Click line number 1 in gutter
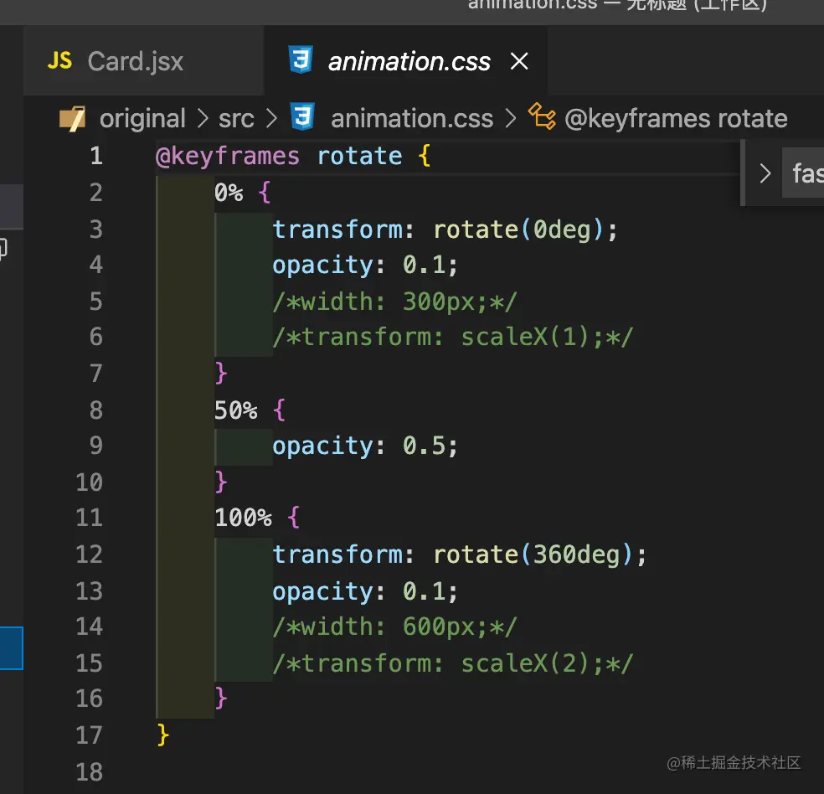 click(x=95, y=156)
